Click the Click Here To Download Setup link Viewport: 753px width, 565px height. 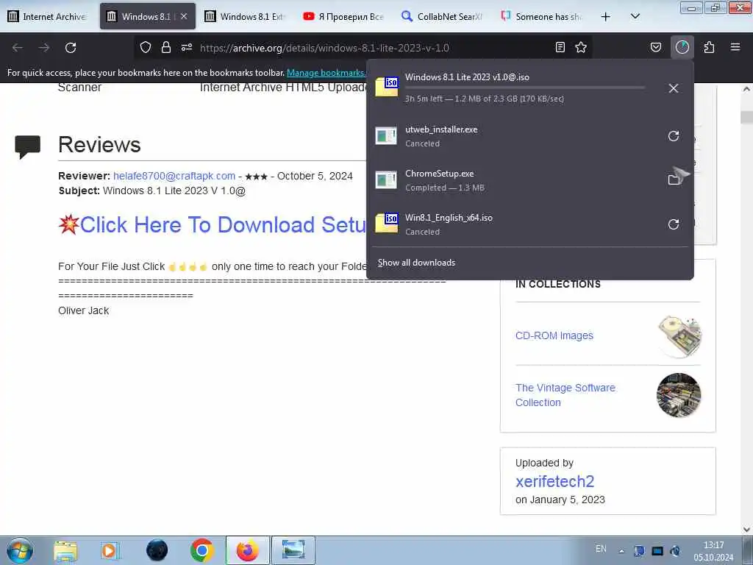[x=224, y=225]
